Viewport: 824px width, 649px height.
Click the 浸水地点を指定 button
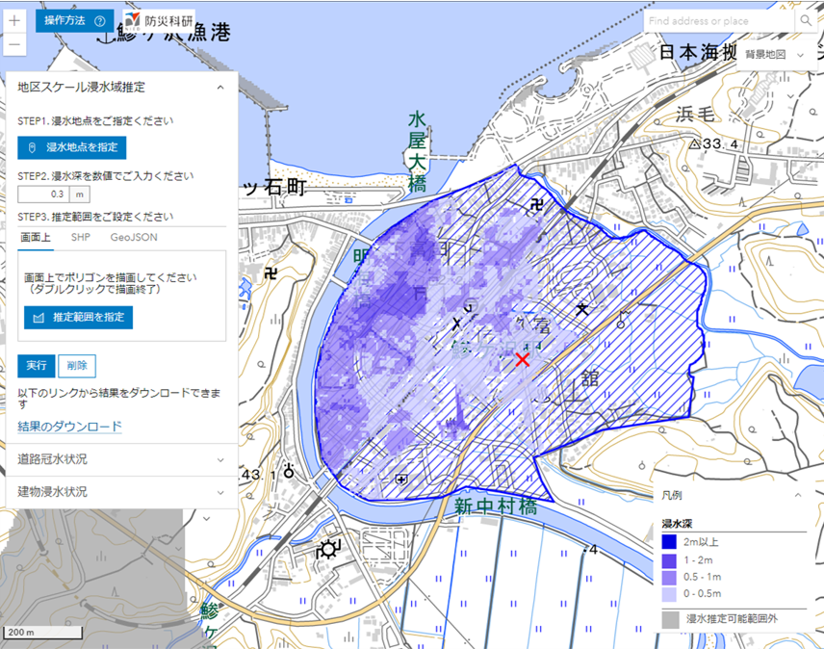click(x=72, y=147)
